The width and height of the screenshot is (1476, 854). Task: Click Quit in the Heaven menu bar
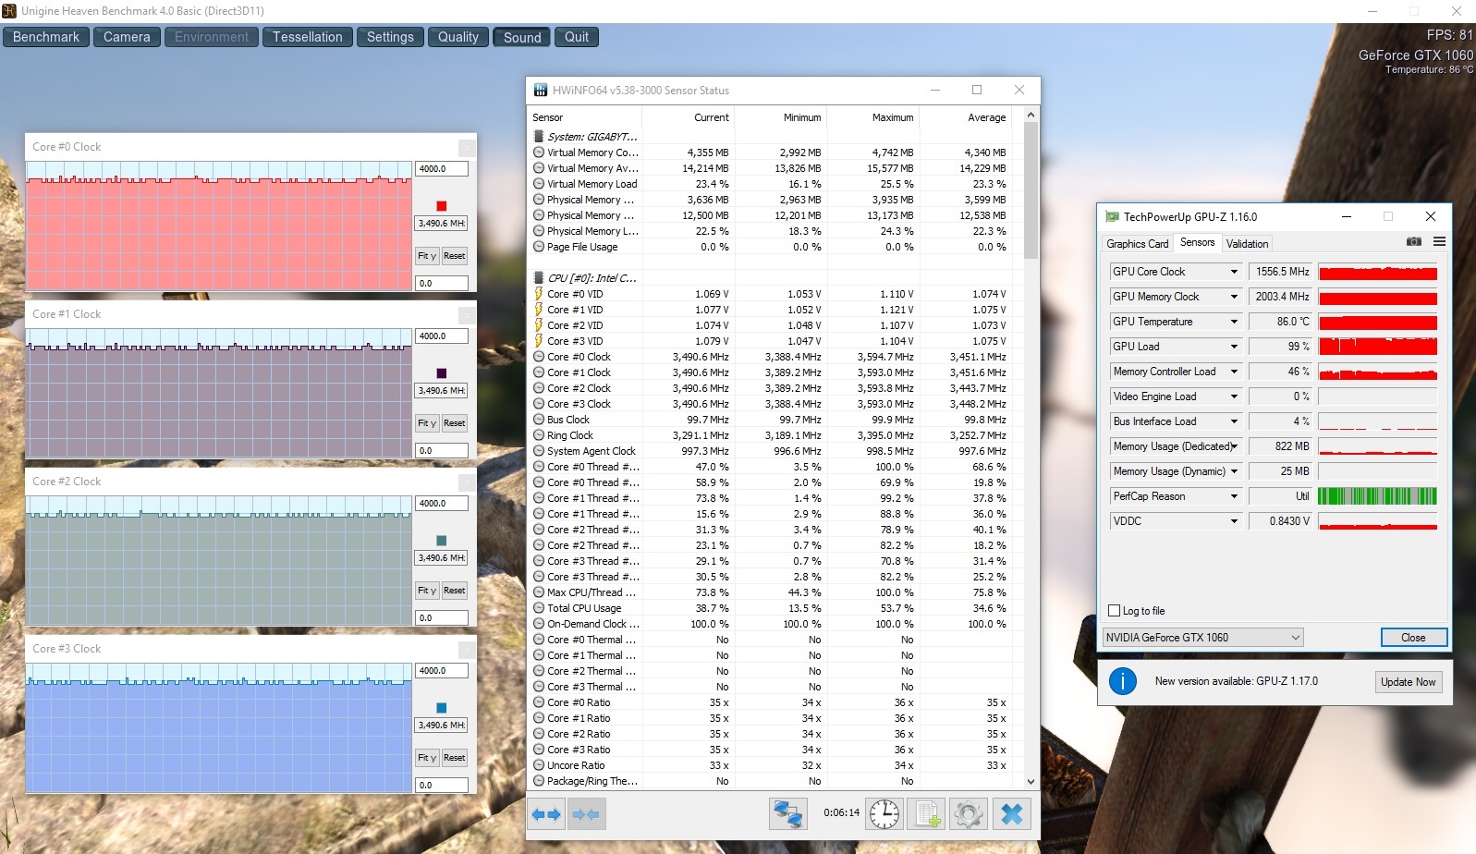[x=577, y=37]
